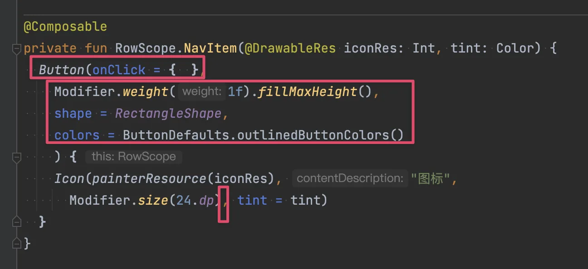
Task: Click the painterResource function call
Action: [x=149, y=178]
